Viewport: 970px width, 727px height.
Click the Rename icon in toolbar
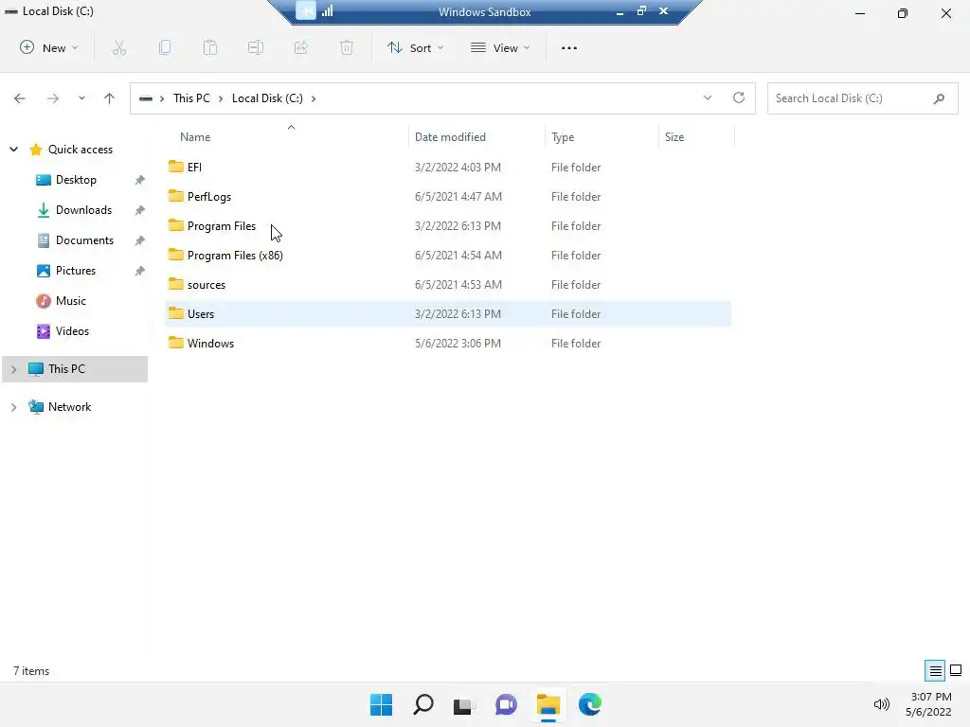256,47
